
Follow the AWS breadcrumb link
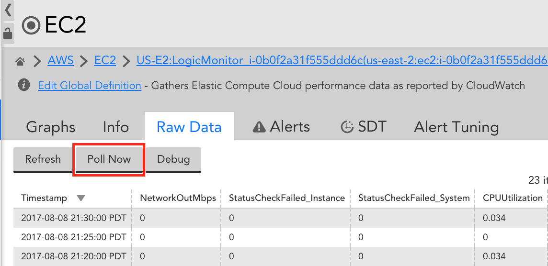coord(61,61)
